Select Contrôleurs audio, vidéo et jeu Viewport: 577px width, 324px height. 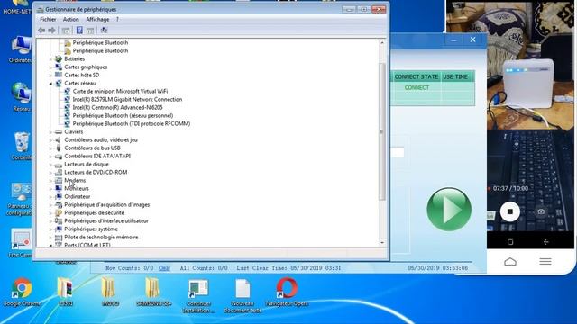[x=101, y=140]
